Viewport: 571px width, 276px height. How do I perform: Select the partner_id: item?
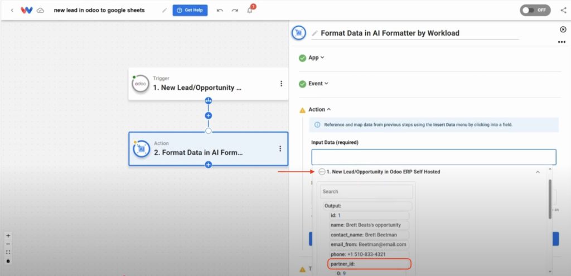(x=369, y=264)
